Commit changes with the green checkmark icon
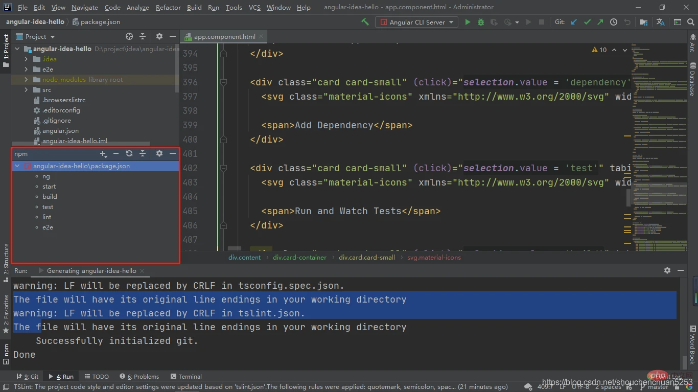 click(x=587, y=22)
